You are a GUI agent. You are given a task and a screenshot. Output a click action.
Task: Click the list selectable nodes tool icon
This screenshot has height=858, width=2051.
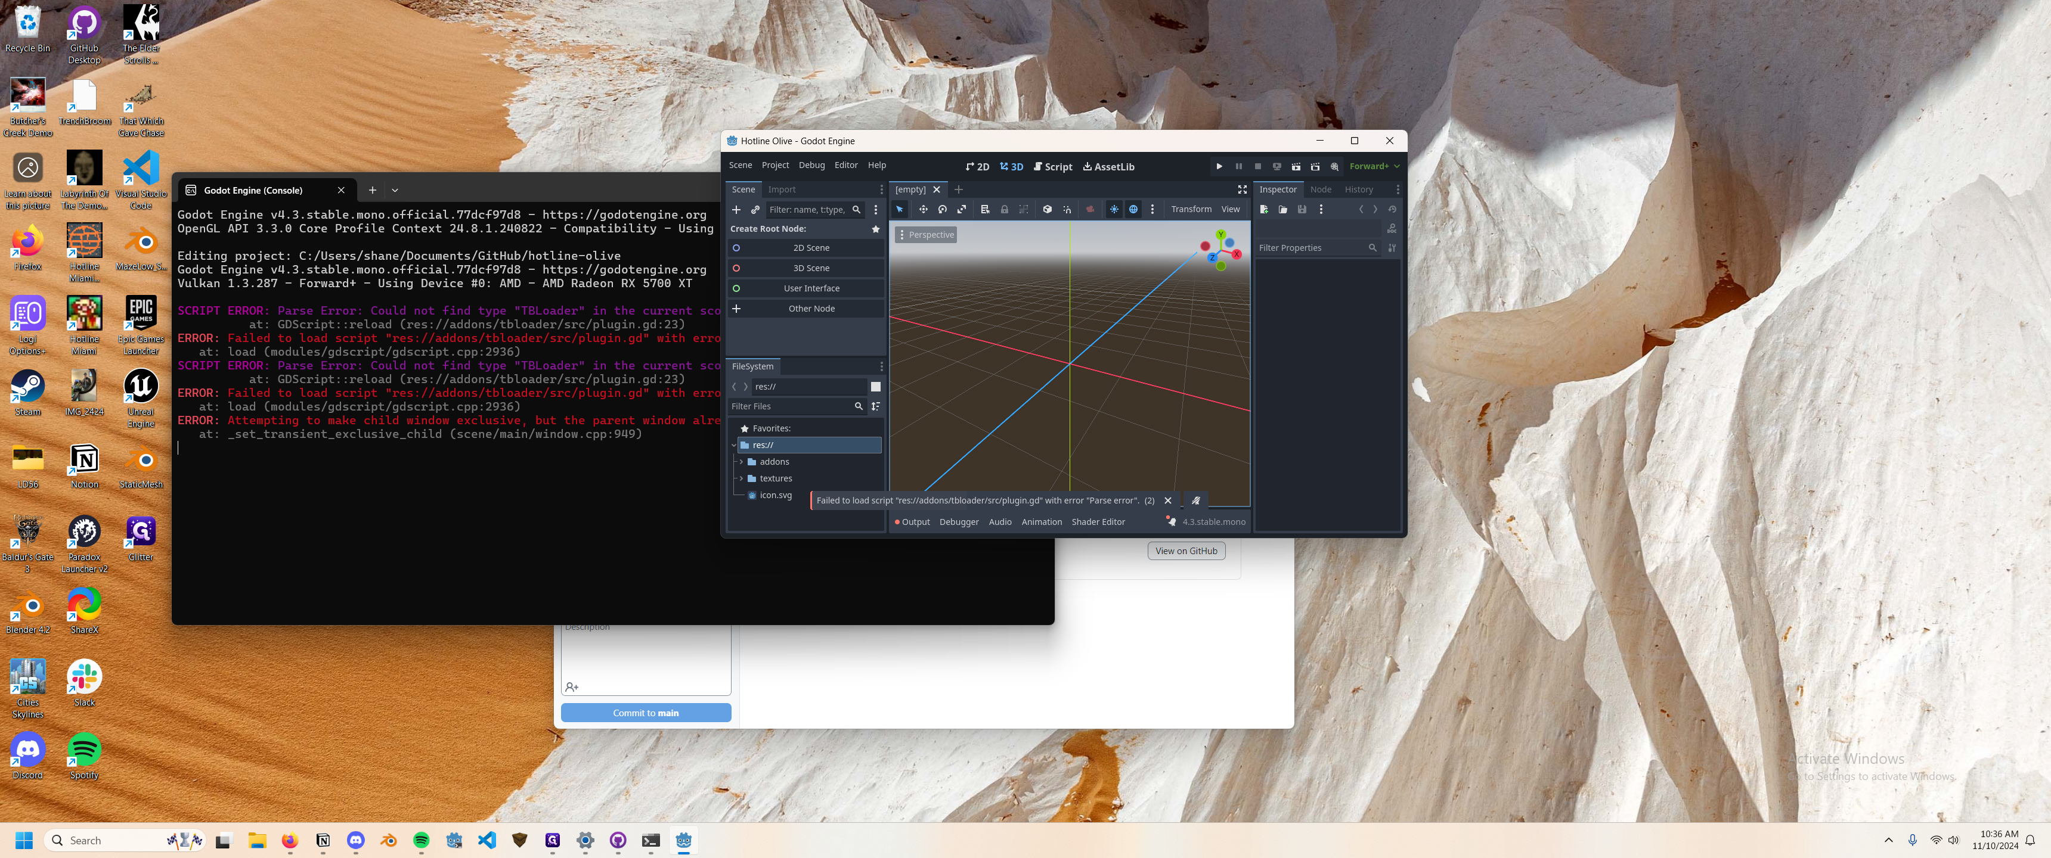click(985, 209)
